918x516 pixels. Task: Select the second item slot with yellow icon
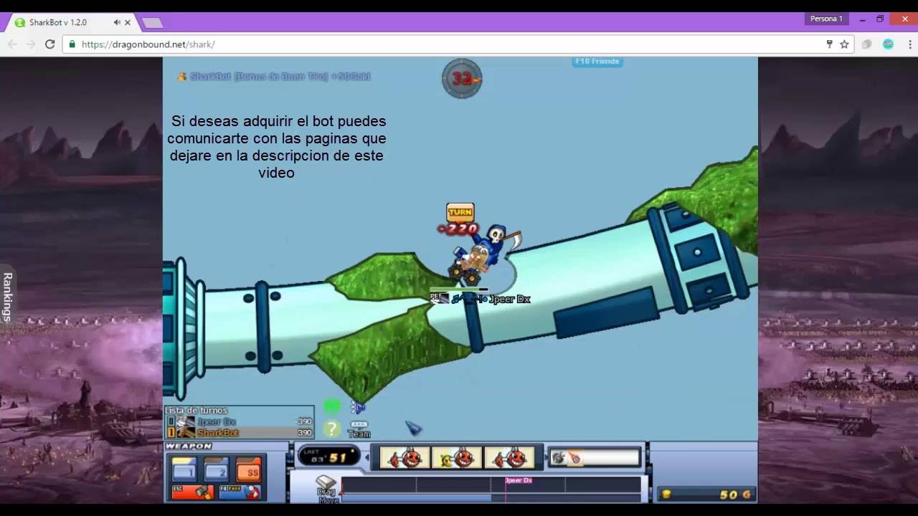coord(457,457)
